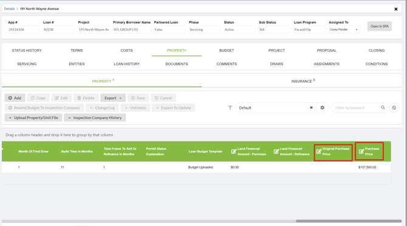Switch to the Assignments tab

pos(327,64)
